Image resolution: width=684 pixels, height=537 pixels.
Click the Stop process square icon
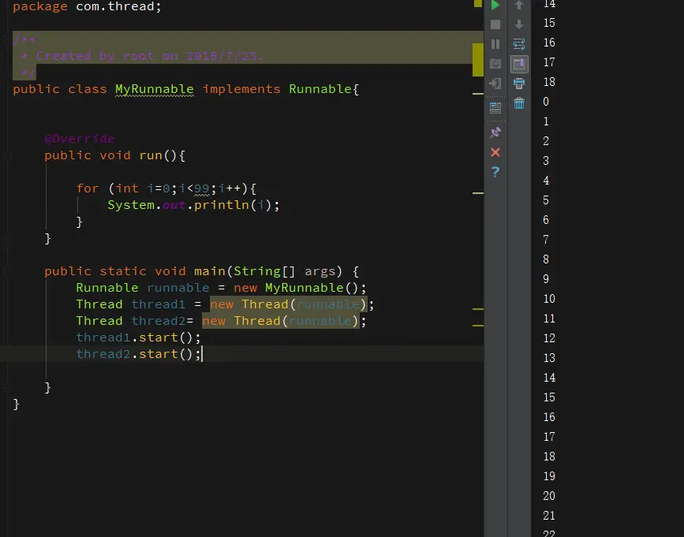point(495,24)
